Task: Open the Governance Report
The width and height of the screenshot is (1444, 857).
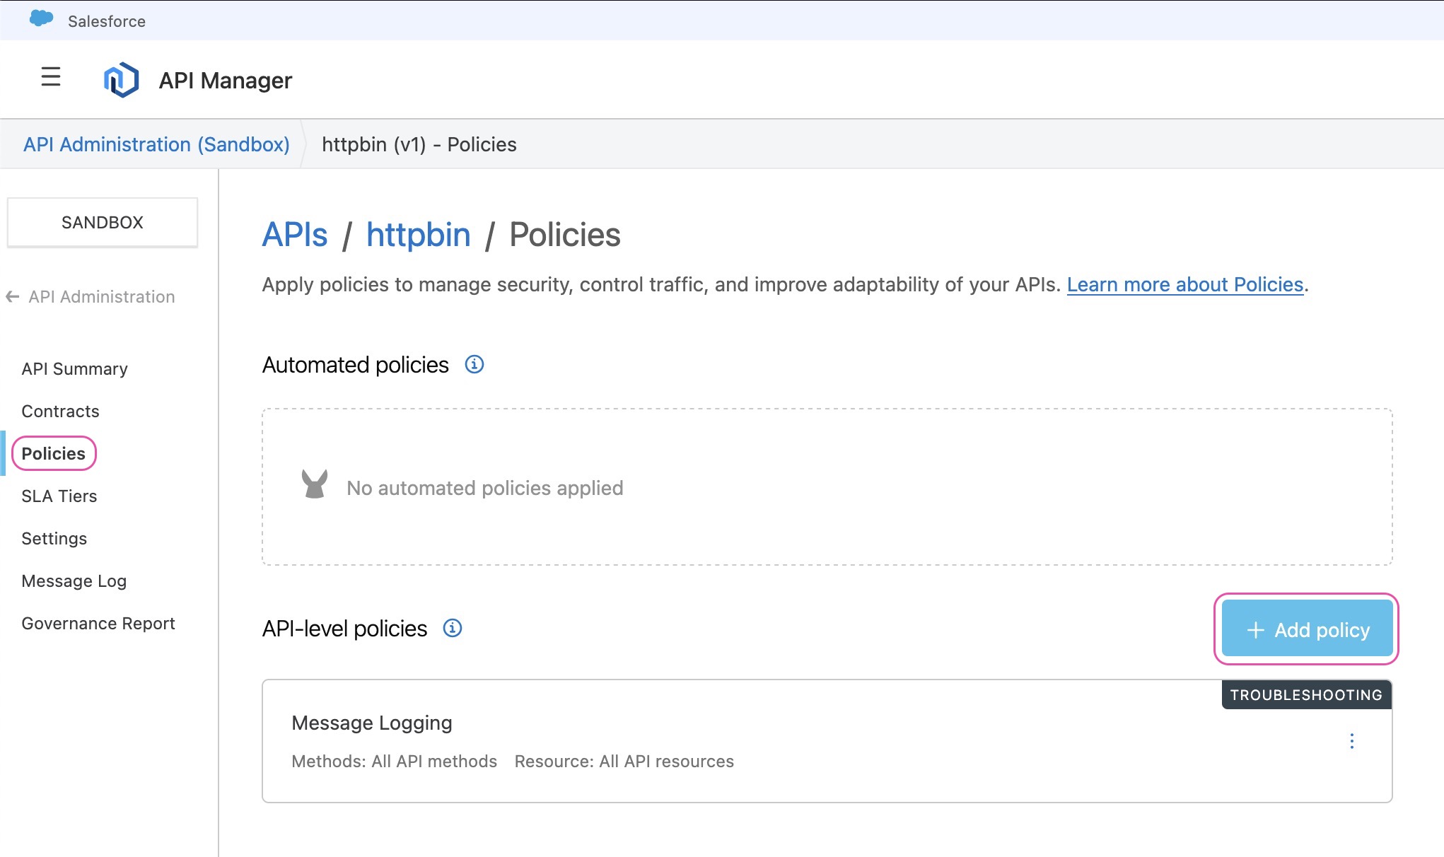Action: [x=98, y=623]
